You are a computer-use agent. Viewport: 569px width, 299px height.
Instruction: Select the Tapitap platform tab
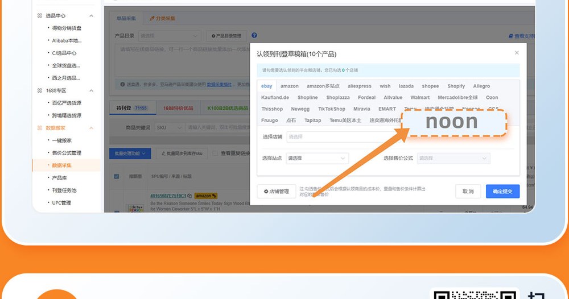(313, 121)
